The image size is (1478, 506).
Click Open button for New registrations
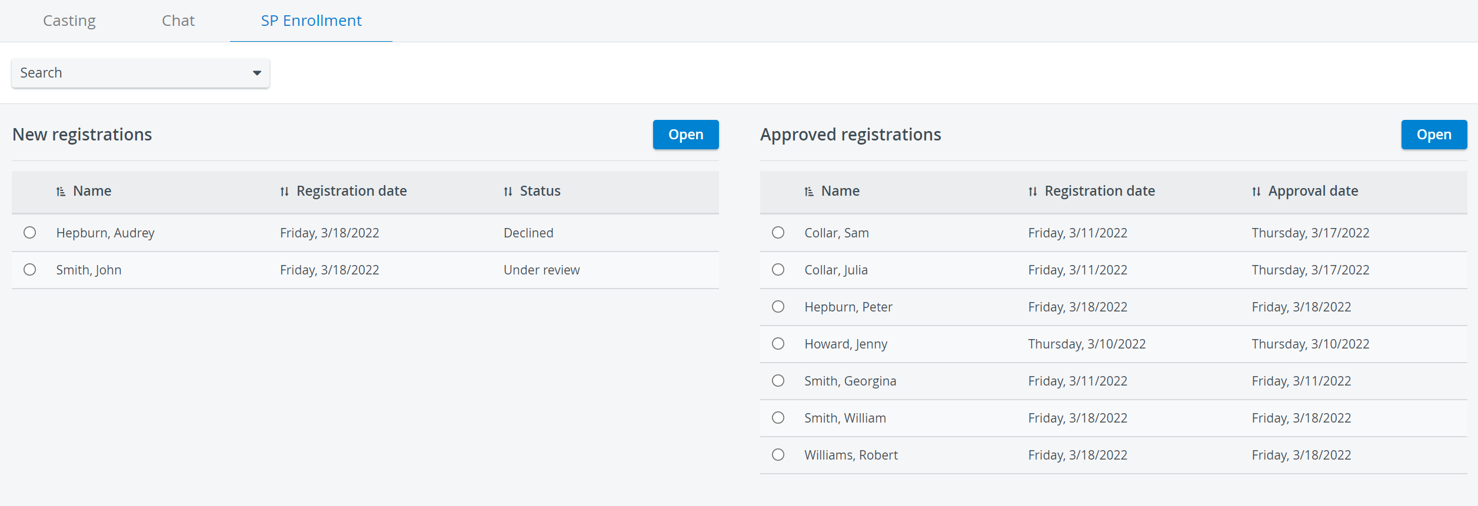(x=686, y=135)
